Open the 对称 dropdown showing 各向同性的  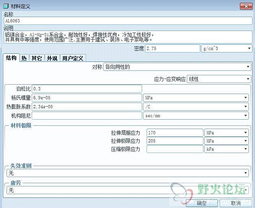pyautogui.click(x=177, y=67)
